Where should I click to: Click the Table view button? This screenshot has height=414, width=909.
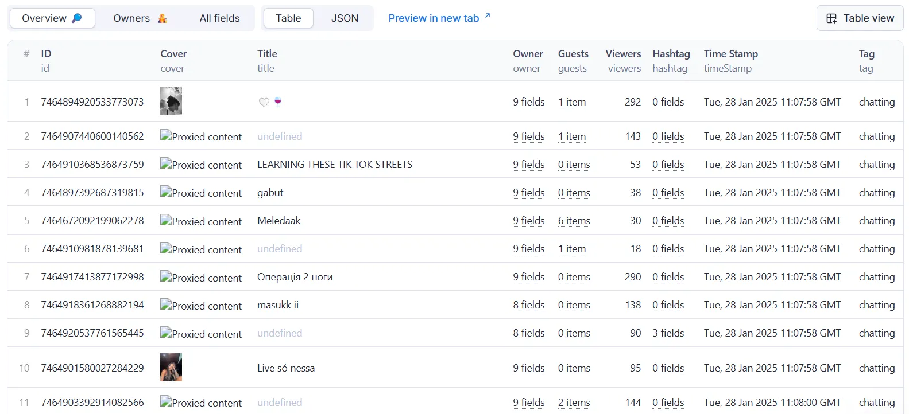click(x=860, y=18)
